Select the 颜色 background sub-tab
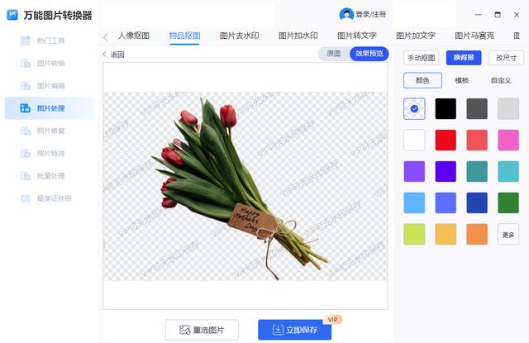Viewport: 529px width, 343px height. point(422,80)
